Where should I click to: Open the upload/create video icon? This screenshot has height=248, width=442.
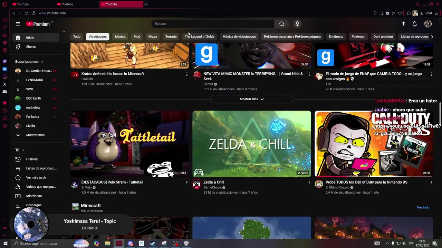403,24
